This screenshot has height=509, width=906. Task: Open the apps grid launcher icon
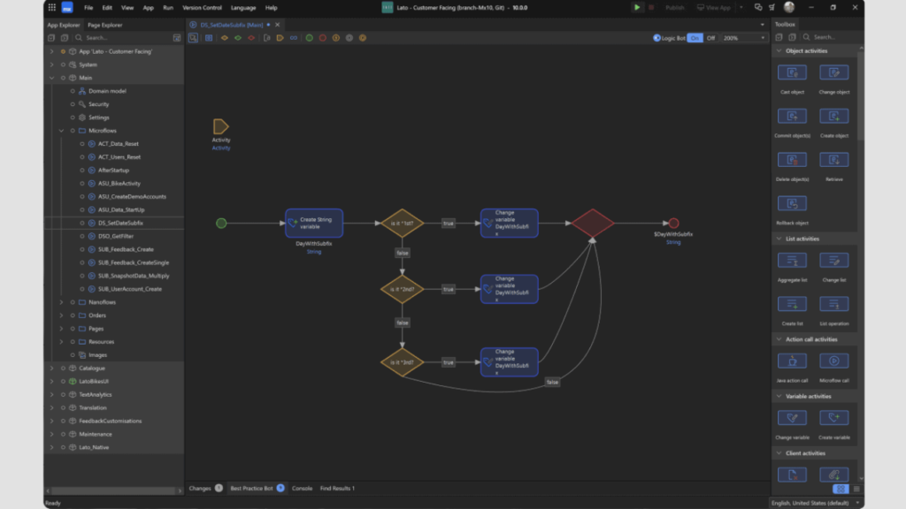[x=52, y=7]
